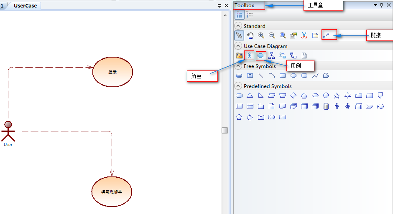This screenshot has height=214, width=393.
Task: Select the five-point star predefined symbol
Action: click(x=337, y=95)
